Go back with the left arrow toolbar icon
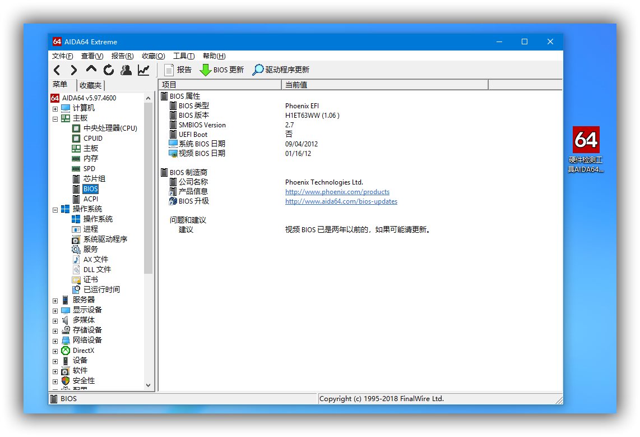Viewport: 640px width, 437px height. click(x=57, y=70)
